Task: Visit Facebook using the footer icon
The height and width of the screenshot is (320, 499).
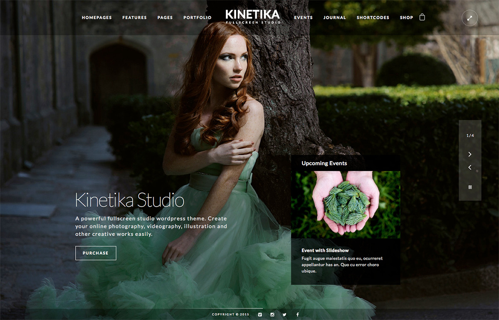Action: pos(297,315)
